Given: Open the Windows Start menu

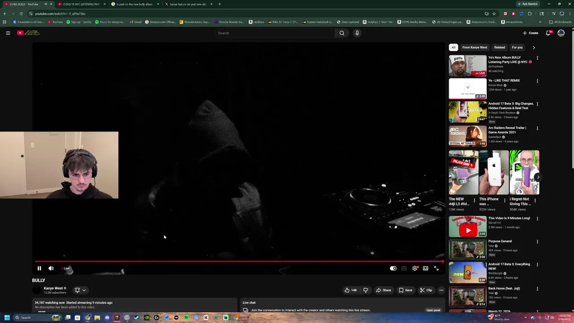Looking at the screenshot, I should coord(7,318).
